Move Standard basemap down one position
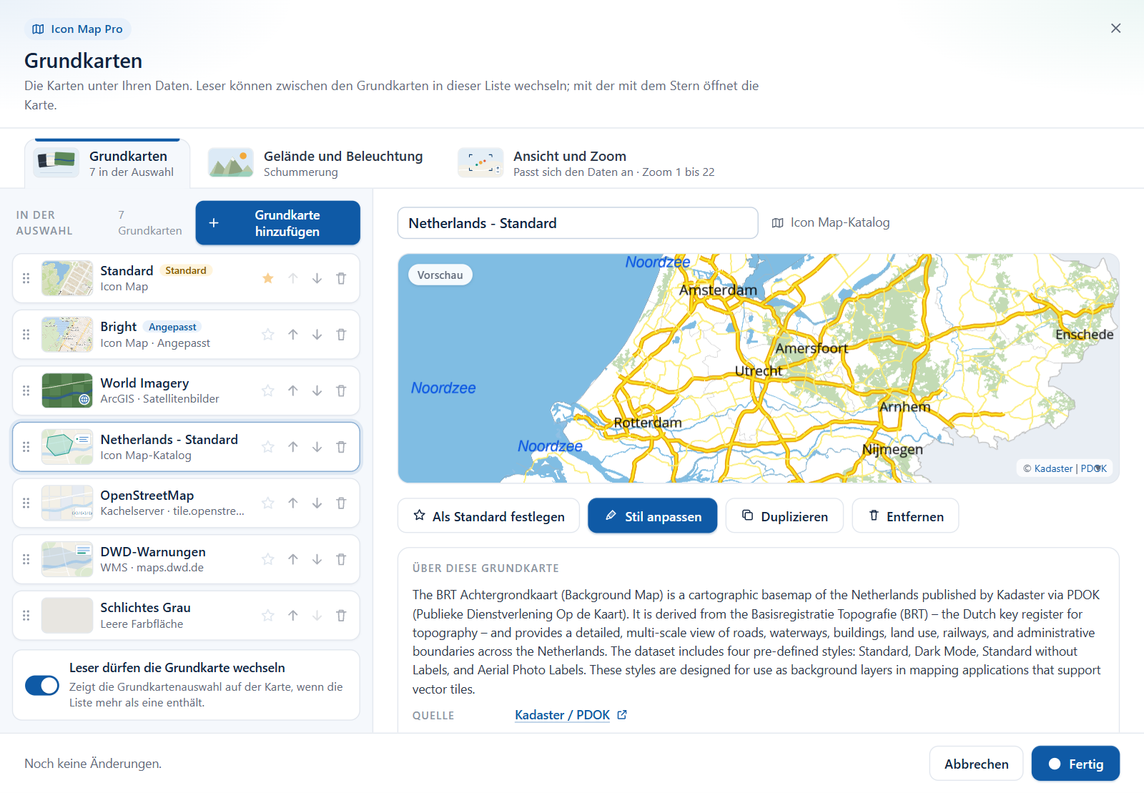This screenshot has width=1144, height=793. coord(317,278)
